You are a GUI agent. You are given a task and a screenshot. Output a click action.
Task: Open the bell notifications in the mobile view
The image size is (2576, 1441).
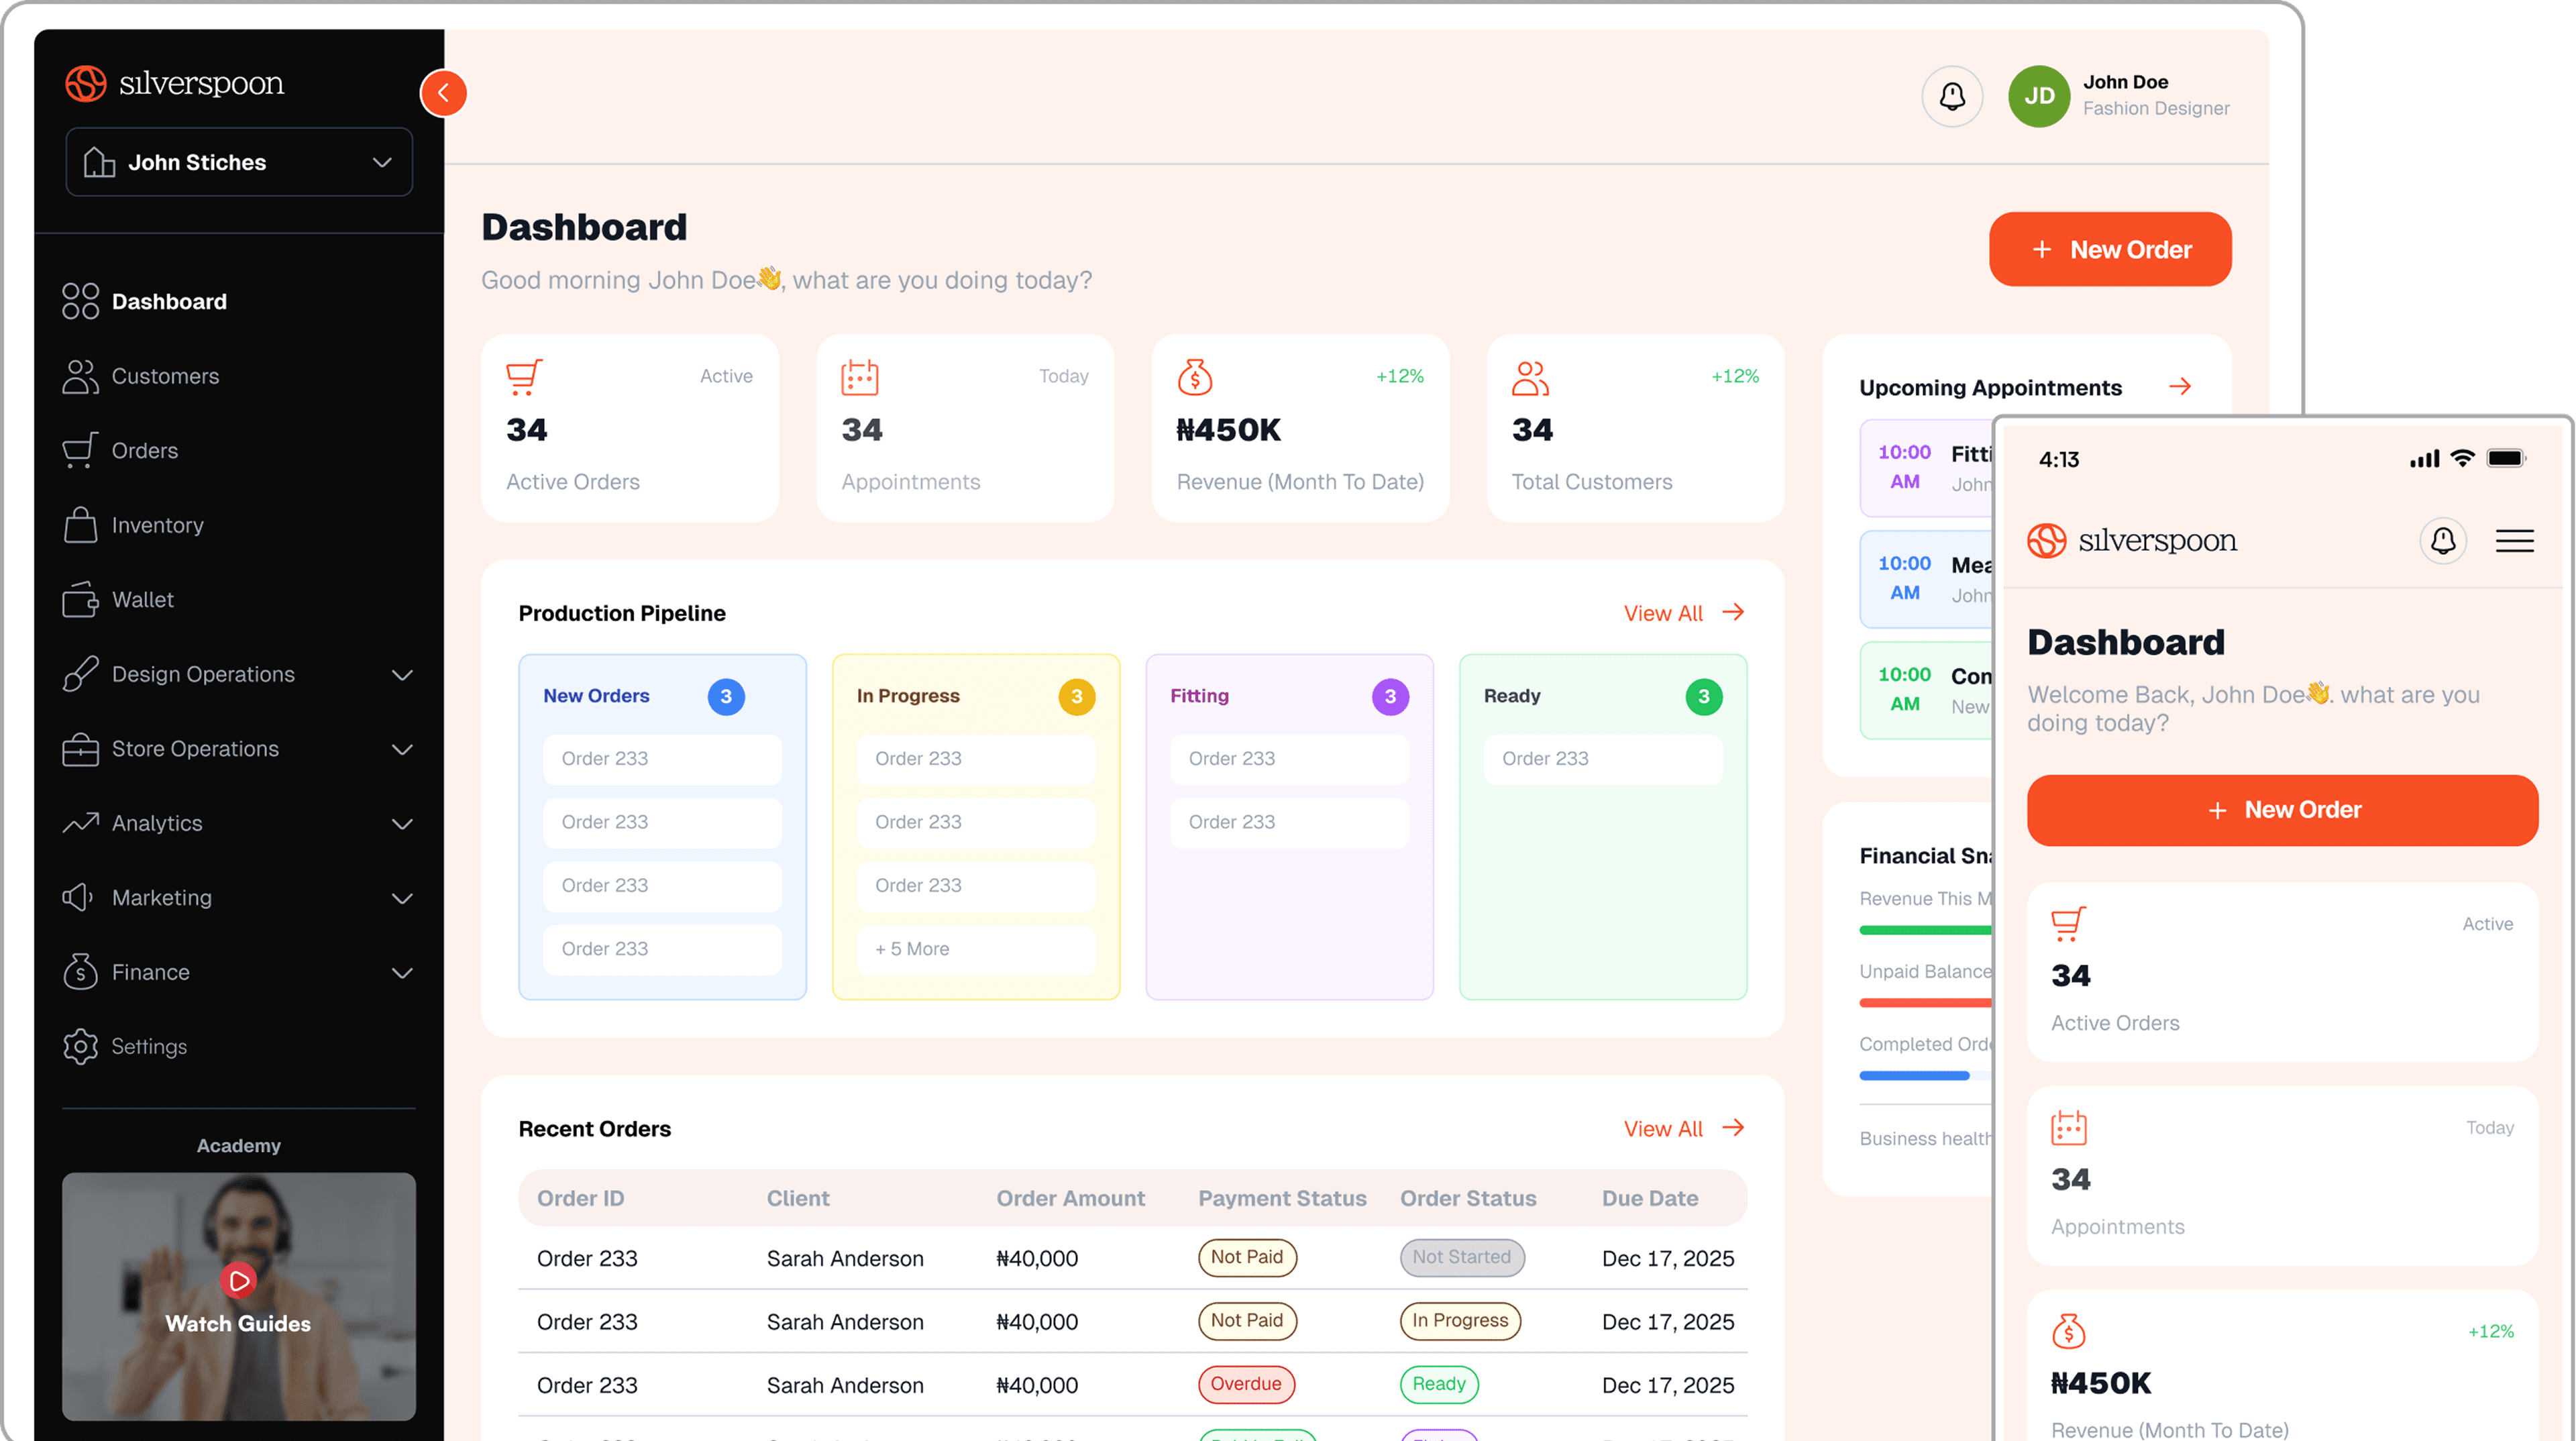[x=2443, y=541]
